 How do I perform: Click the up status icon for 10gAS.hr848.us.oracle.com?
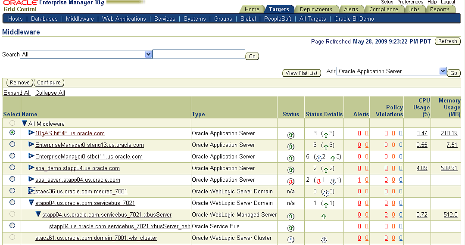(x=290, y=135)
